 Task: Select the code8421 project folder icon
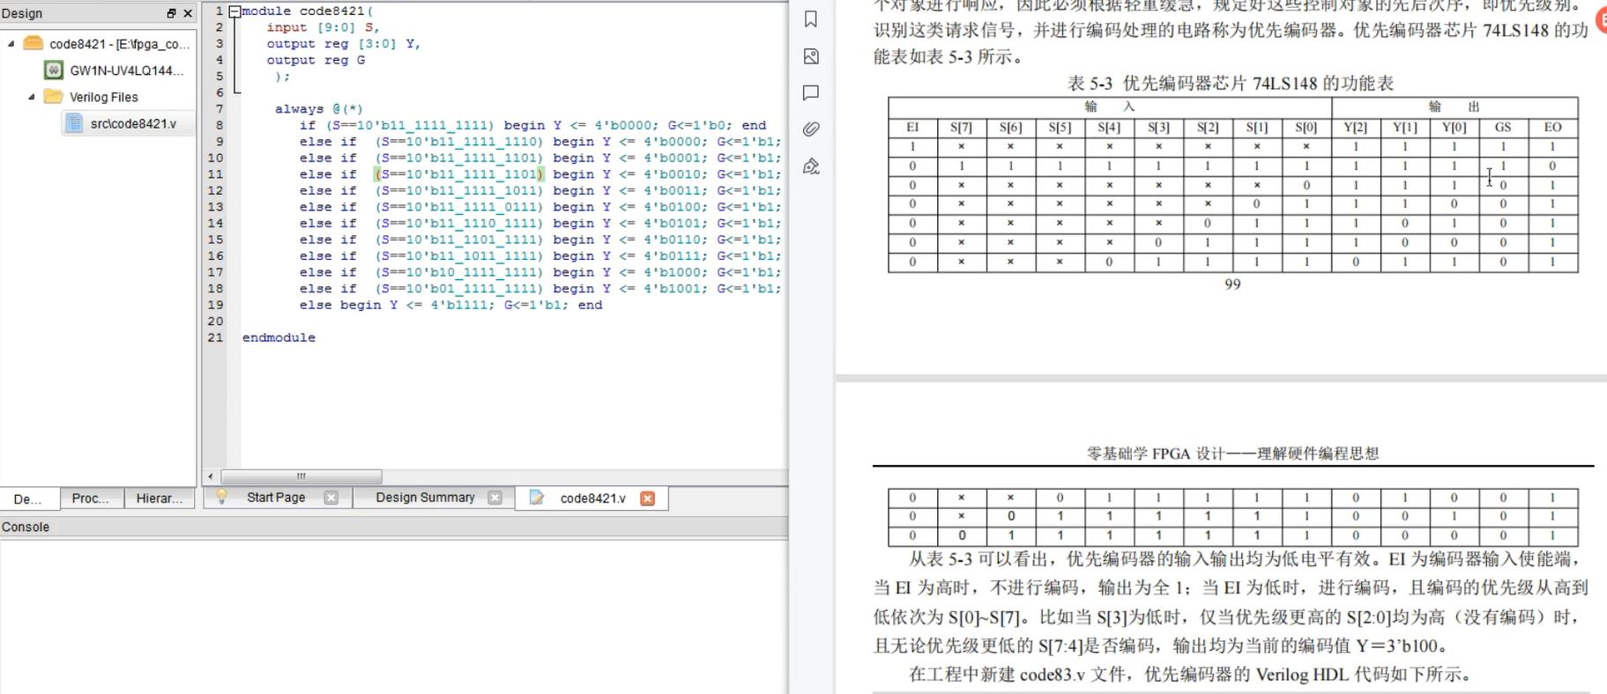coord(33,43)
